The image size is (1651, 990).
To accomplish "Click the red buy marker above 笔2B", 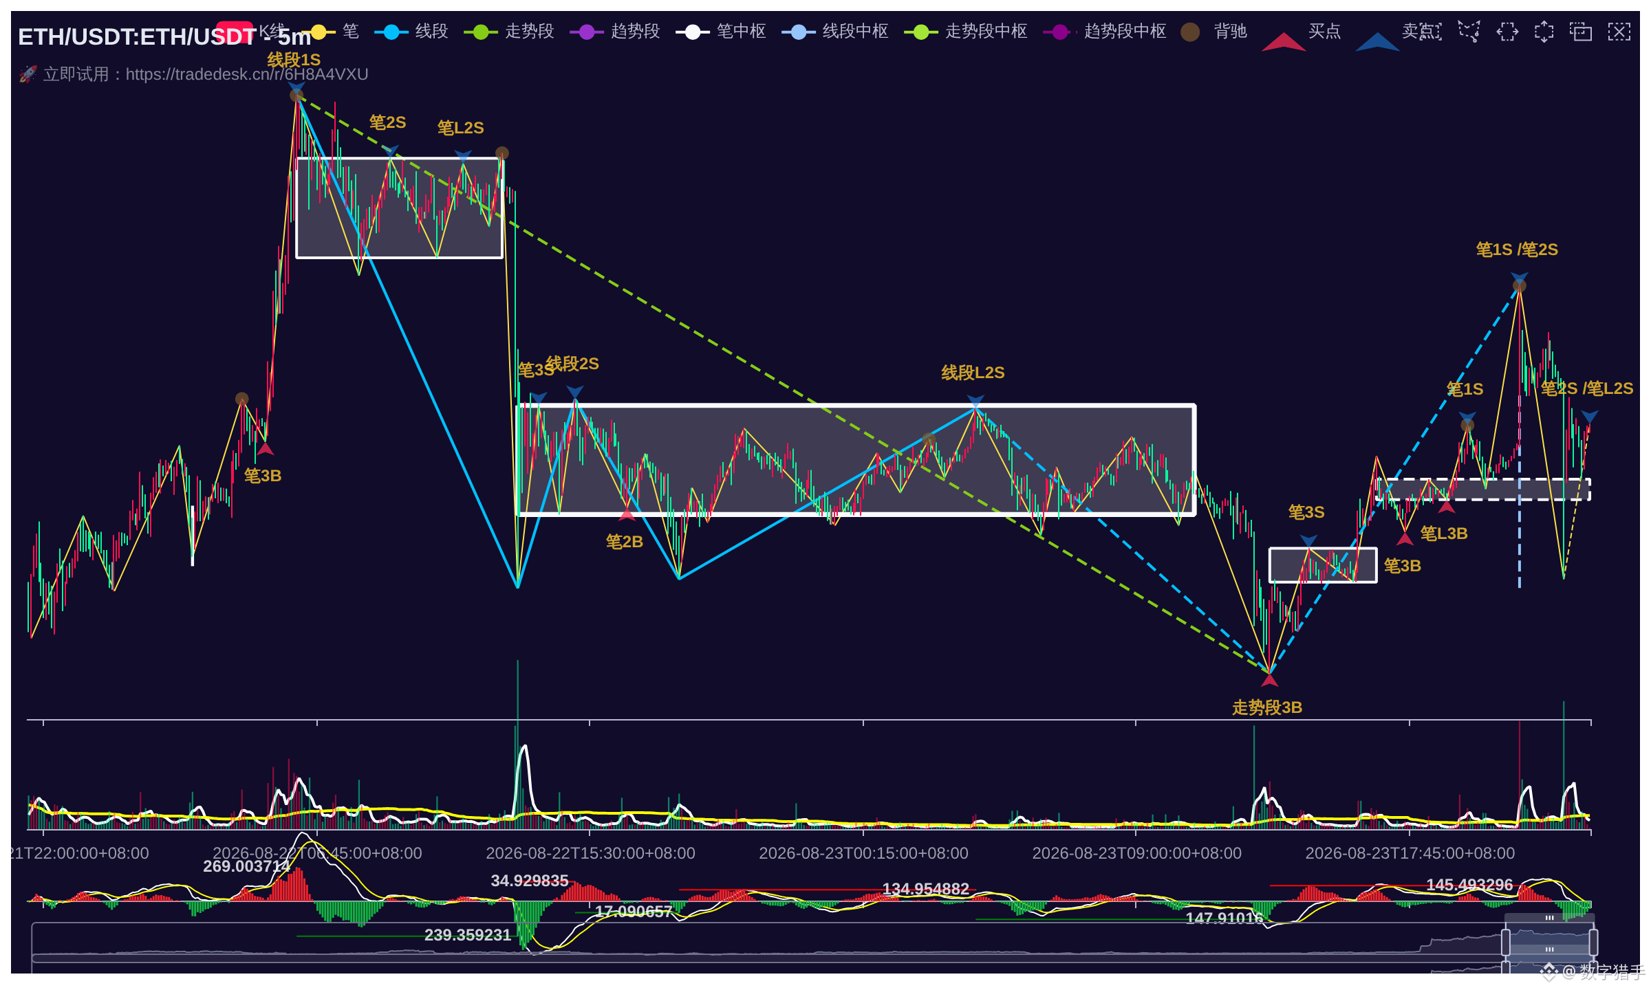I will (x=627, y=514).
